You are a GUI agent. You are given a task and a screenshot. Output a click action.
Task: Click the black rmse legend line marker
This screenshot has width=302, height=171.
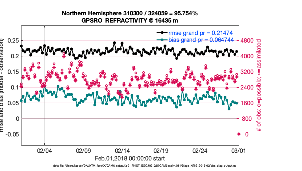tap(161, 33)
